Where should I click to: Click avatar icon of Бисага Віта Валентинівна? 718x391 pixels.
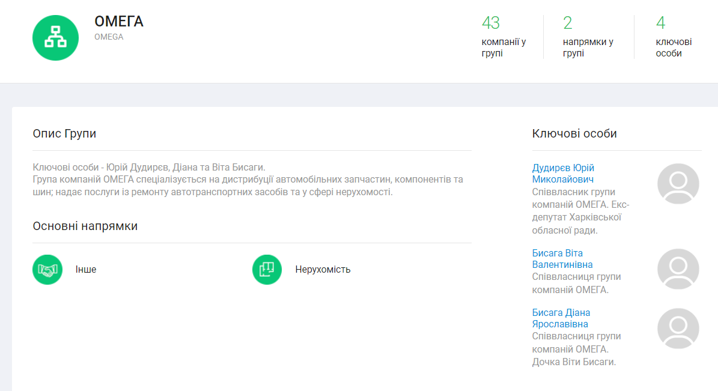tap(678, 269)
